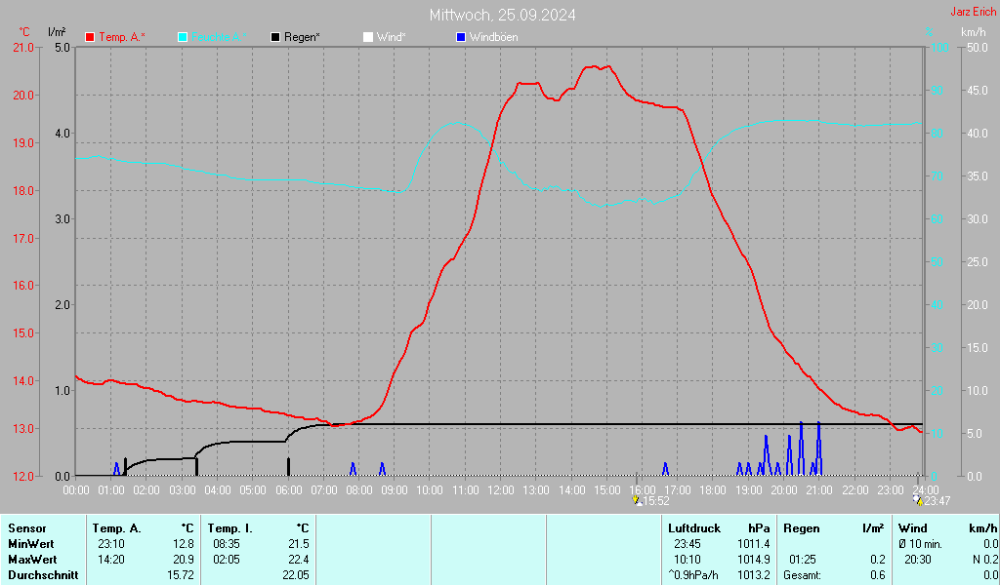Image resolution: width=1000 pixels, height=585 pixels.
Task: Click the MaxWert row label
Action: pos(31,560)
